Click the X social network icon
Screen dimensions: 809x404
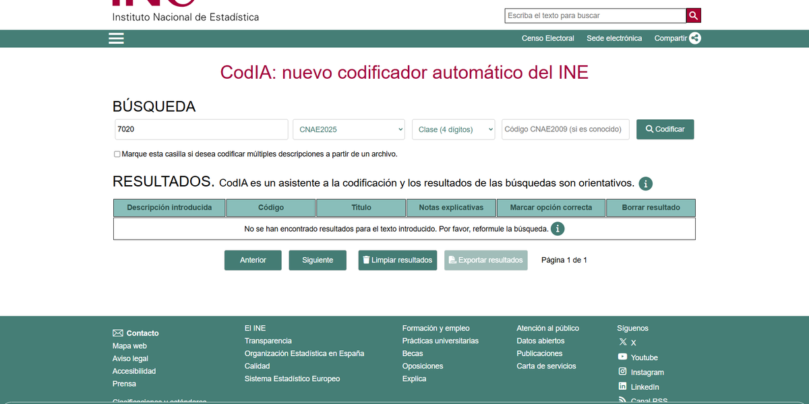pyautogui.click(x=623, y=342)
